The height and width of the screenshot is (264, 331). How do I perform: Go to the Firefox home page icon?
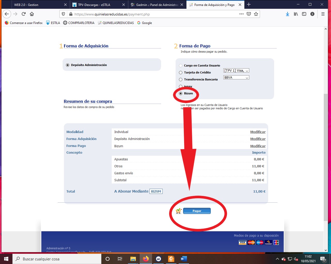32,14
